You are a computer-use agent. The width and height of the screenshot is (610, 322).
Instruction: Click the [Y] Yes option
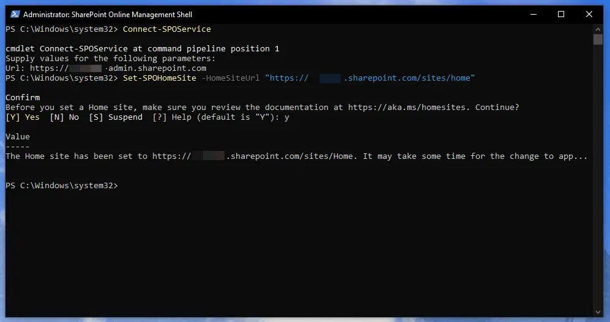pos(23,117)
